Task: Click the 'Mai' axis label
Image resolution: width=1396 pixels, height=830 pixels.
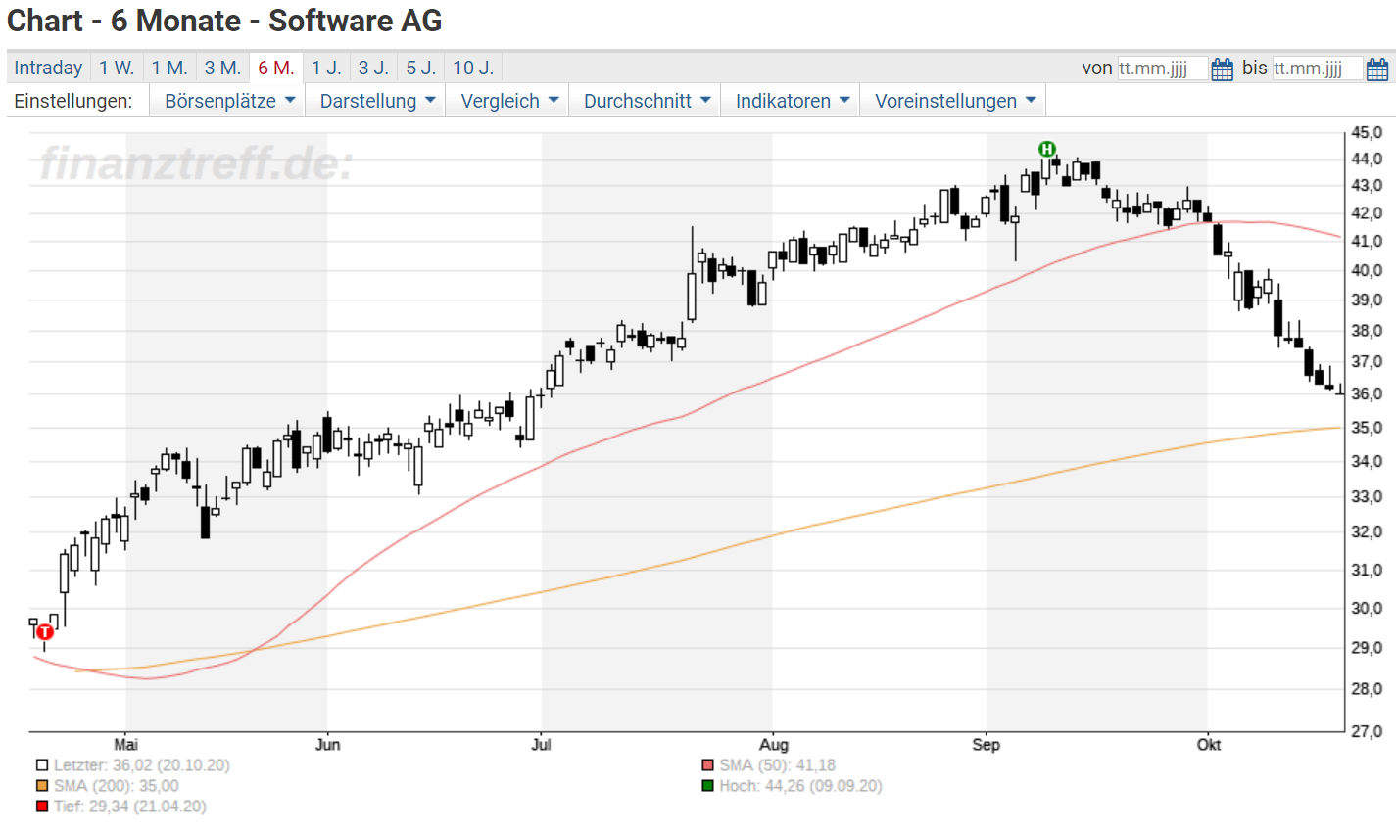Action: 126,745
